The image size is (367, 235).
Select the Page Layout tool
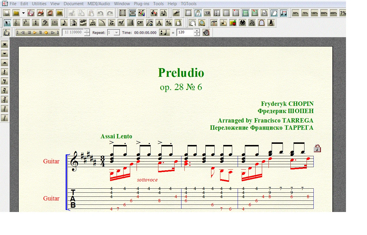(x=178, y=23)
